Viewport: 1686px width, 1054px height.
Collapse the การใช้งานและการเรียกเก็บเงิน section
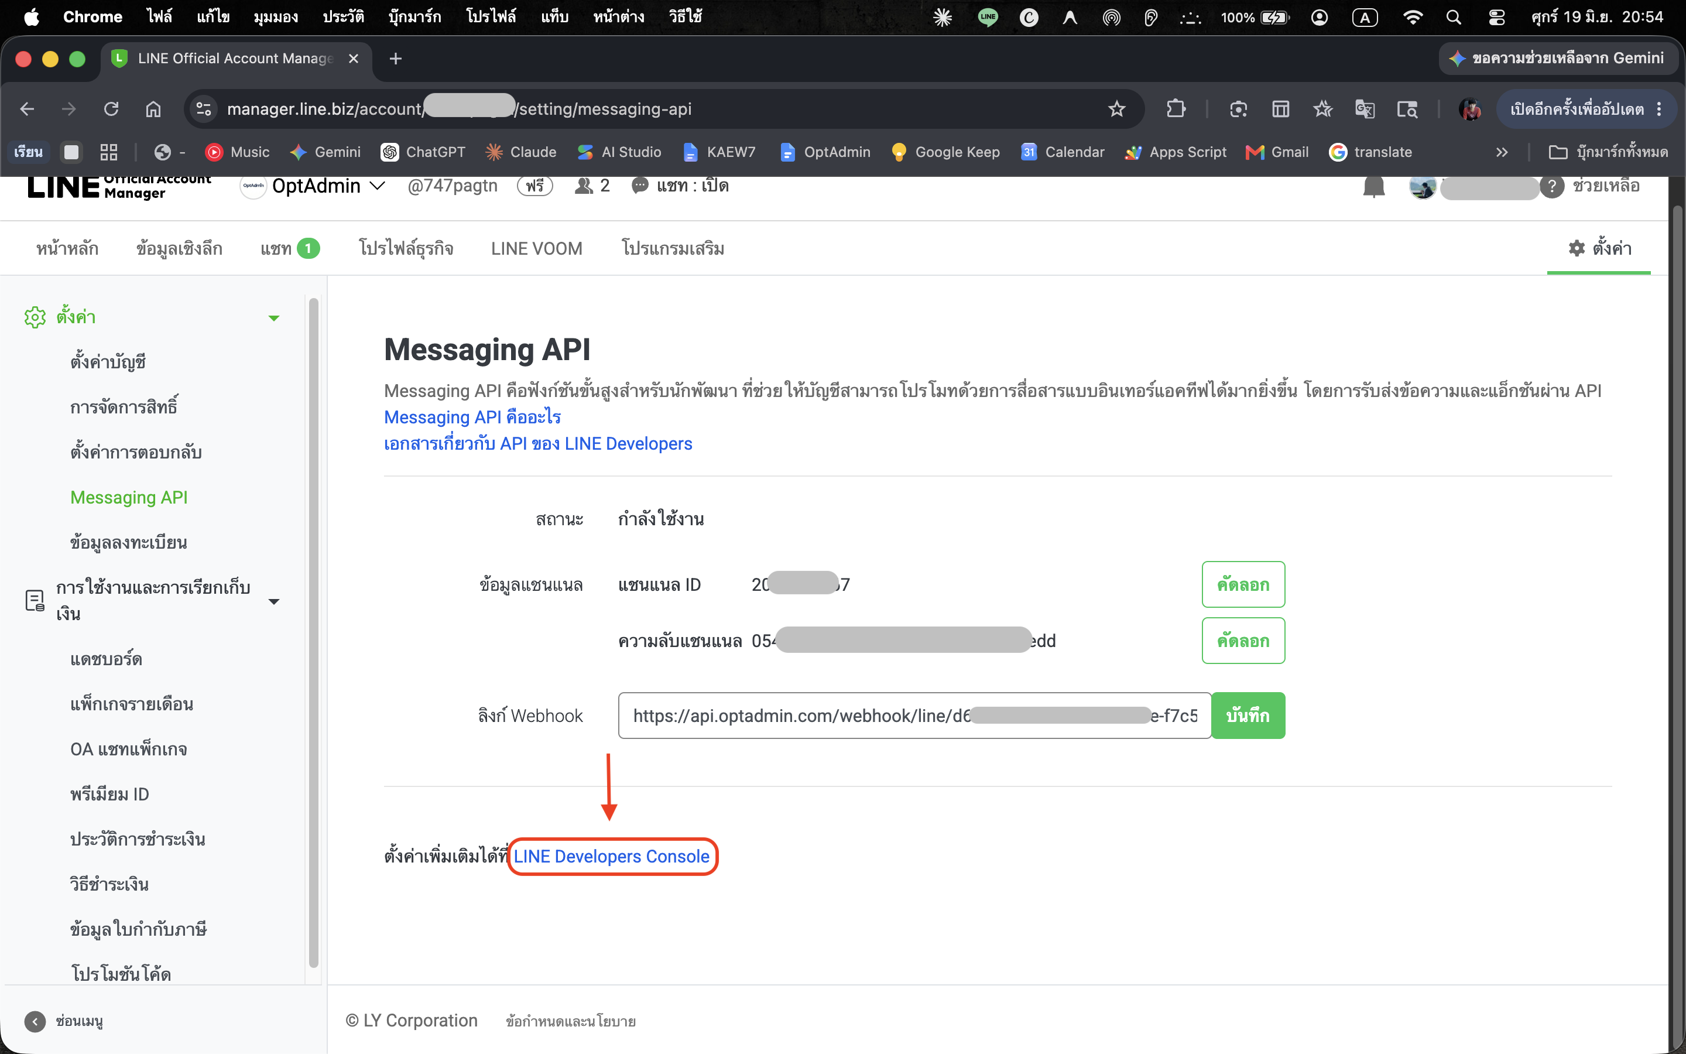click(x=274, y=601)
